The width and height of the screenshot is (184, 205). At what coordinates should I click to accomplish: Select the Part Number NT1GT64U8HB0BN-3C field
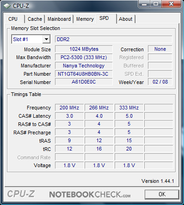[x=84, y=74]
